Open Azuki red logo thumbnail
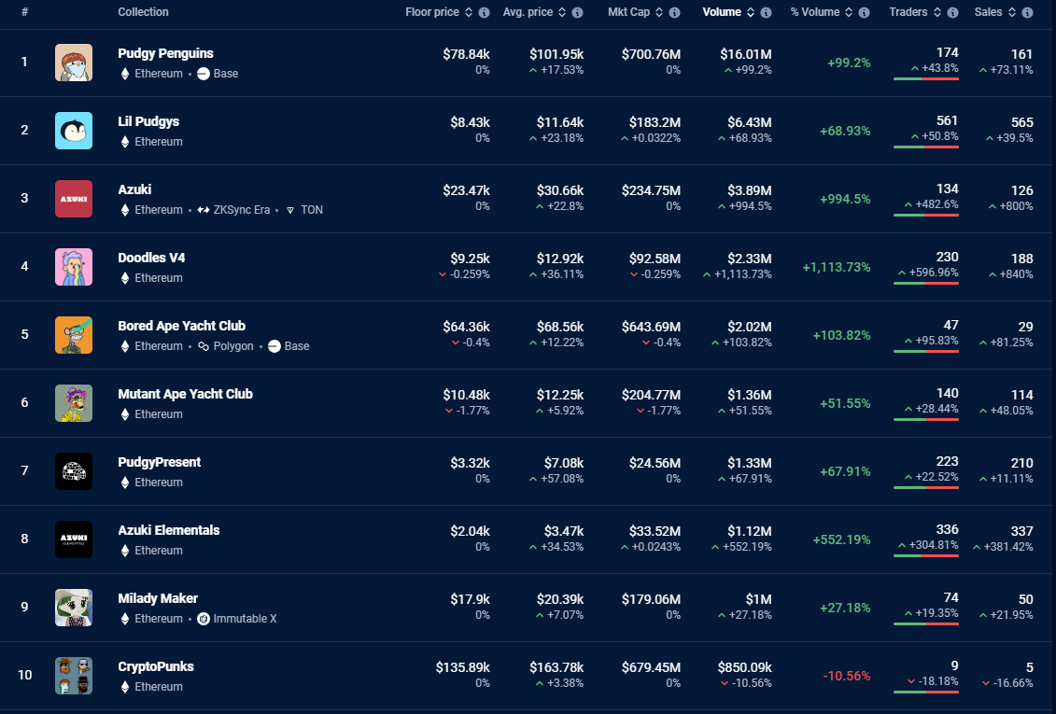 pyautogui.click(x=74, y=199)
